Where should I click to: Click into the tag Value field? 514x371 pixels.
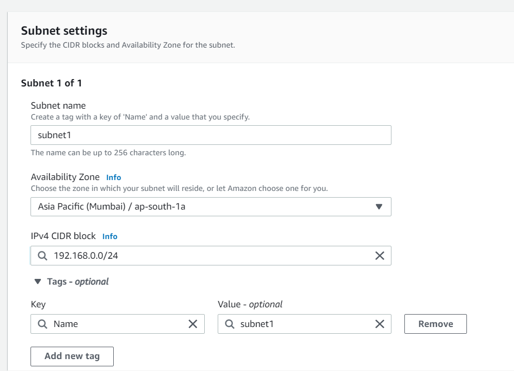coord(304,324)
